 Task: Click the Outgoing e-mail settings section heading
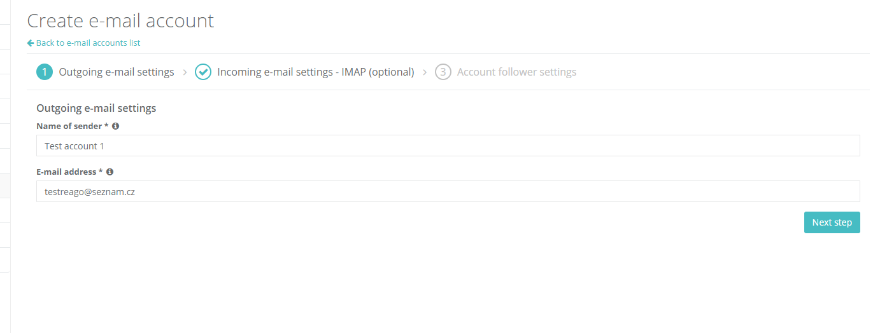(96, 108)
